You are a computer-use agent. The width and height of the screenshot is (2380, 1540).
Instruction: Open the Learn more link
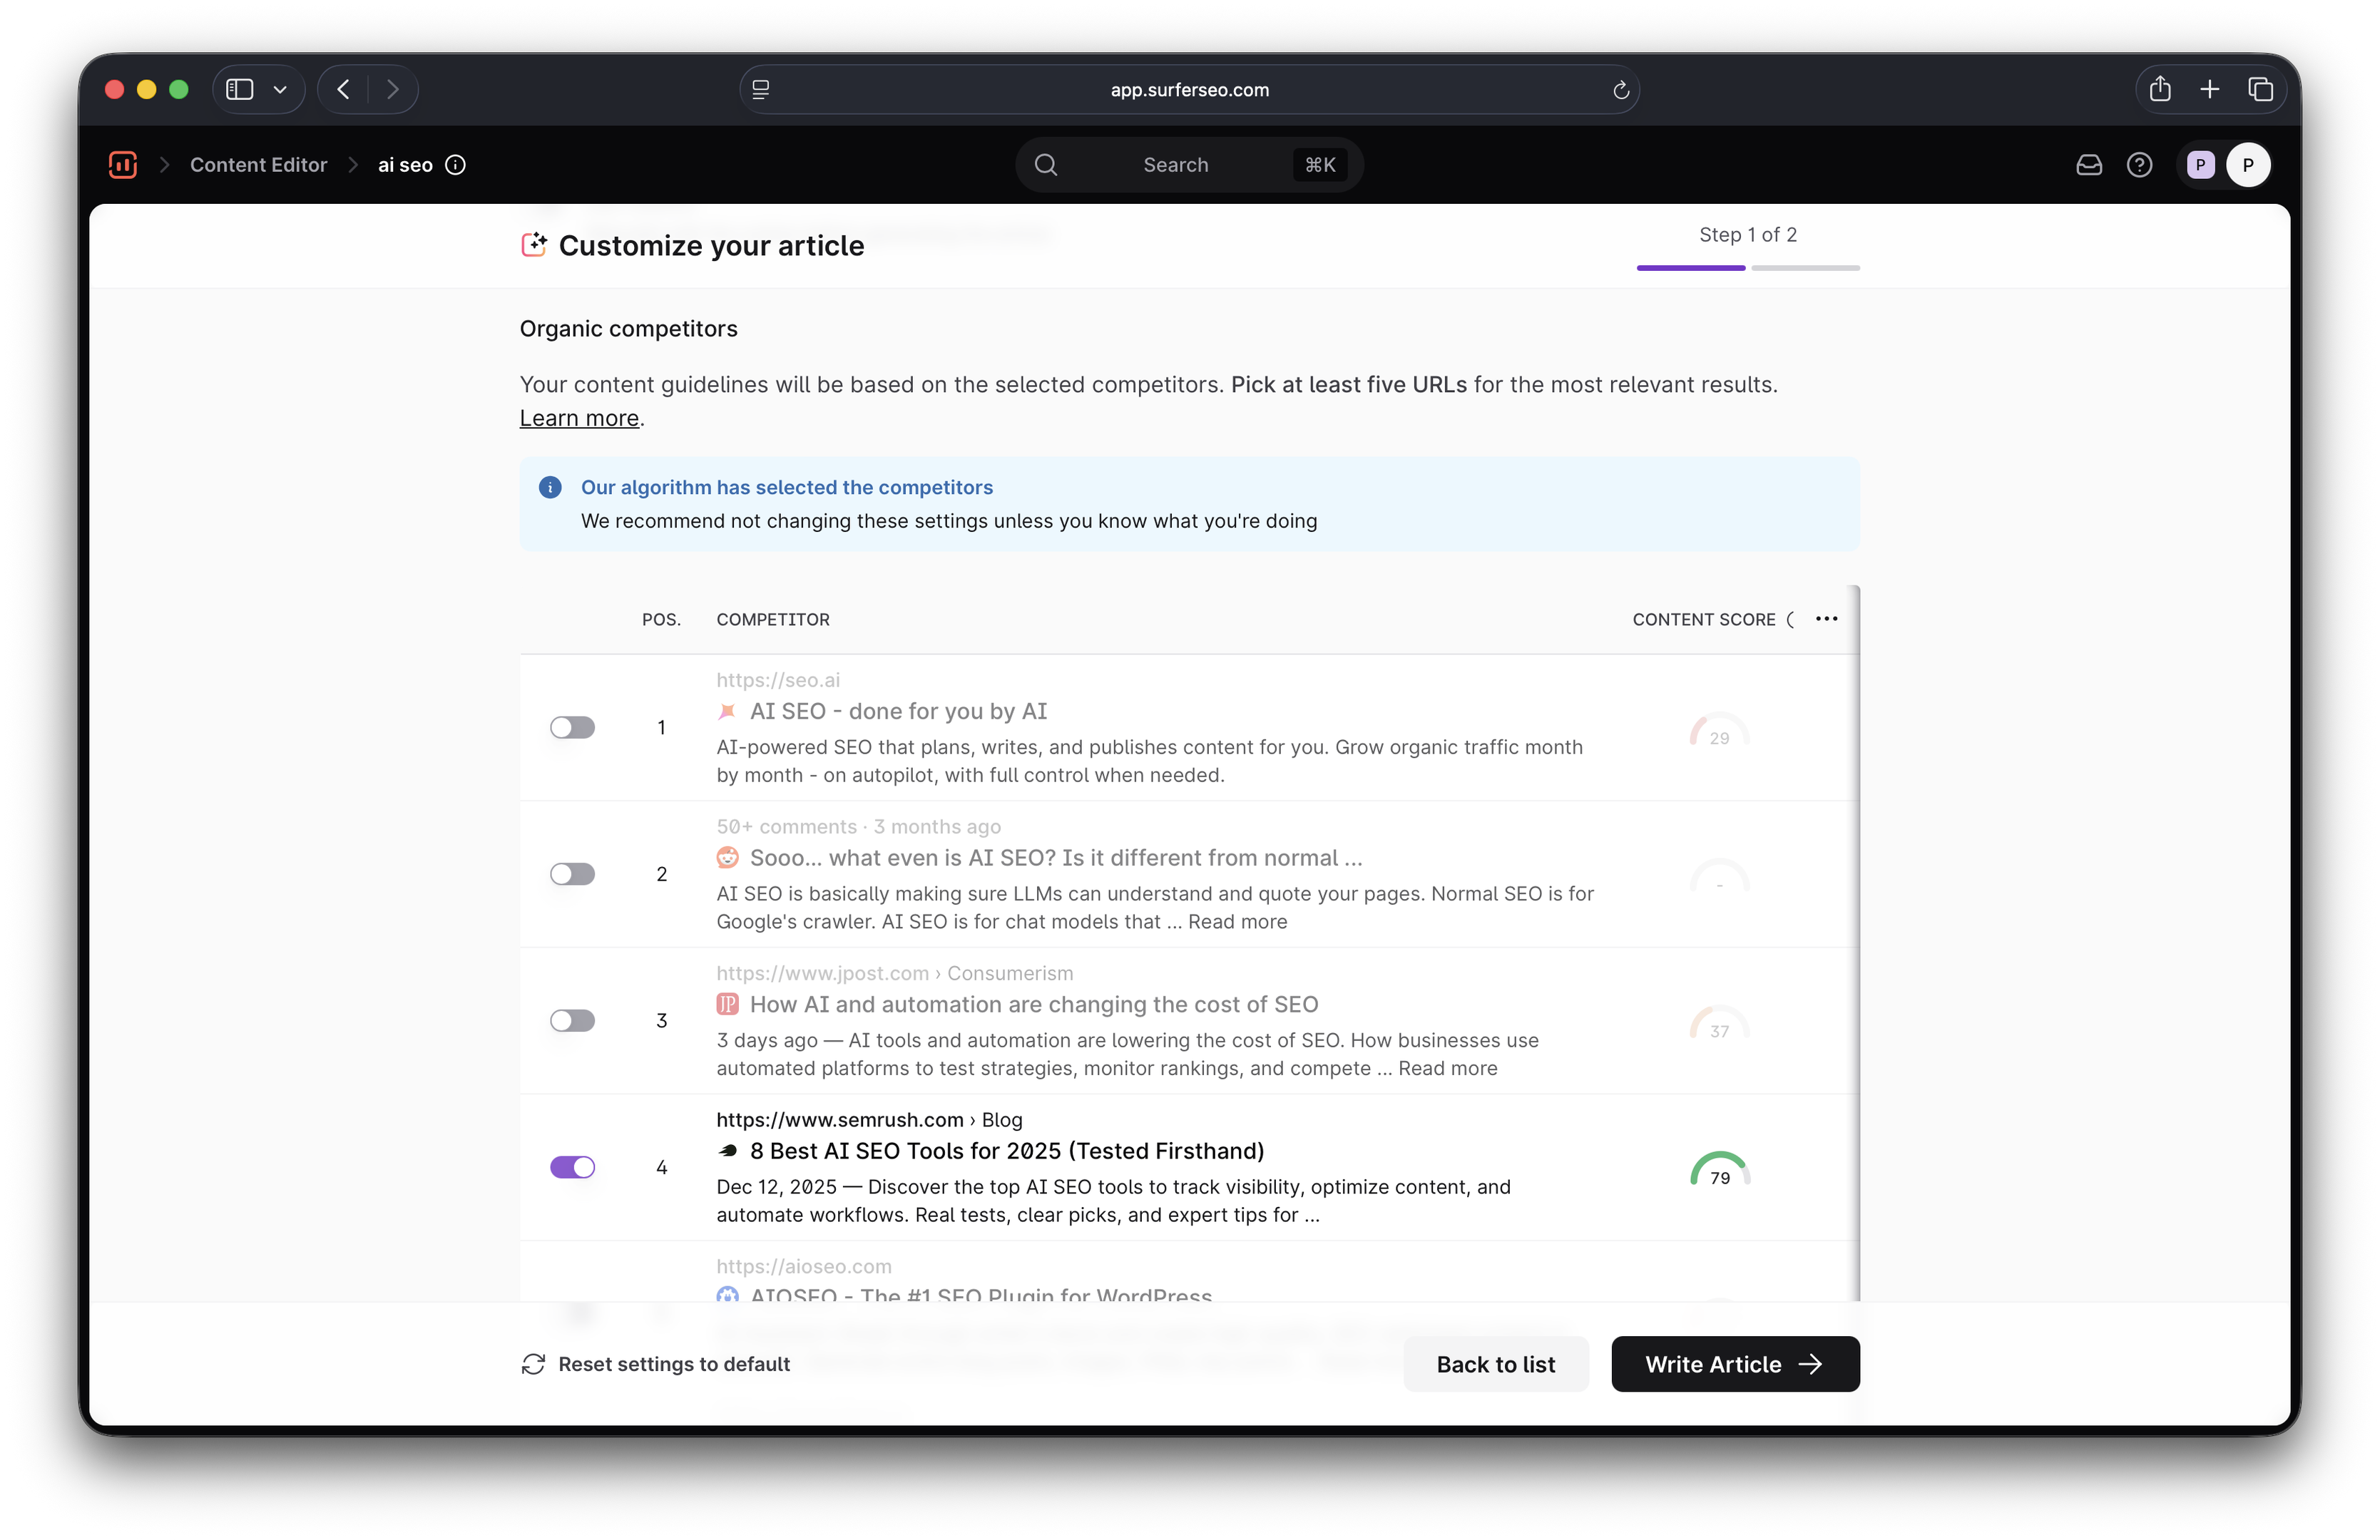[579, 419]
